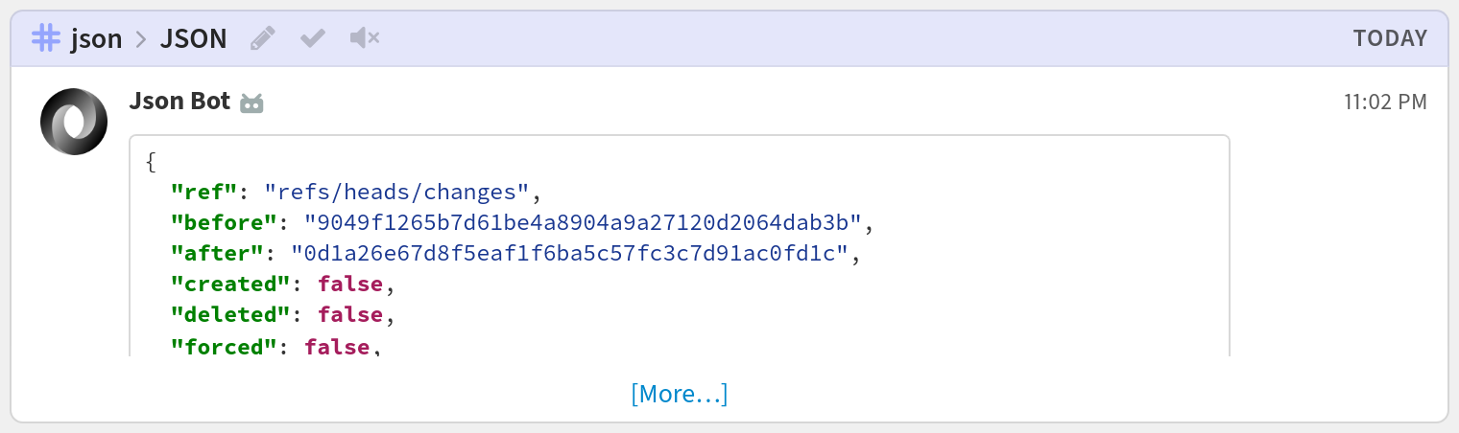Open the Json Bot avatar
The image size is (1459, 433).
click(74, 122)
